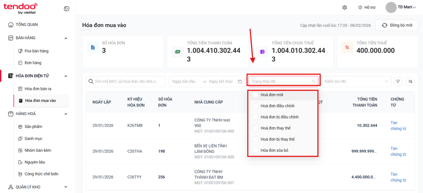
Task: Click the Hóa đơn bán ra icon
Action: [20, 89]
